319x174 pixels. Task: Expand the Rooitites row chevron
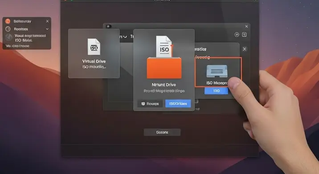(x=47, y=29)
